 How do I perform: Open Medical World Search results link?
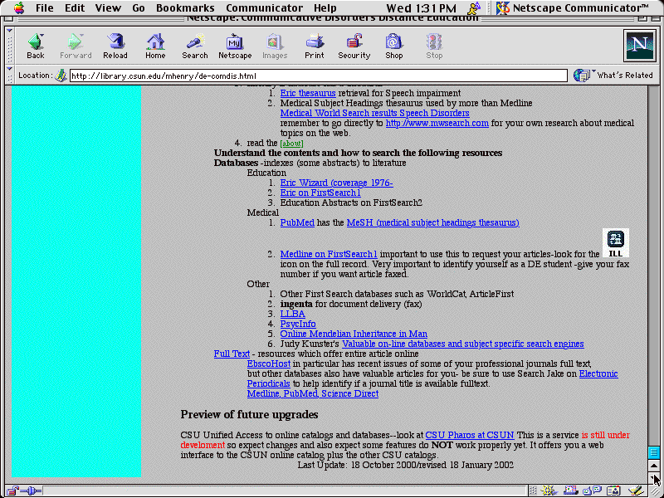375,113
